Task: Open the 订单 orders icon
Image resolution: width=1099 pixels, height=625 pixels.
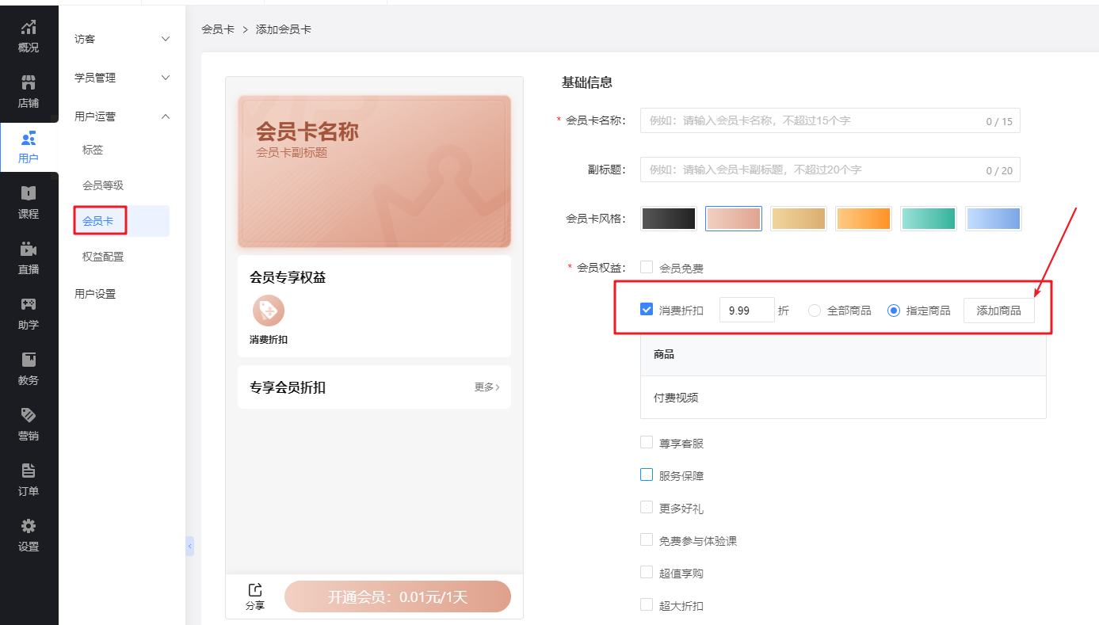Action: point(29,471)
